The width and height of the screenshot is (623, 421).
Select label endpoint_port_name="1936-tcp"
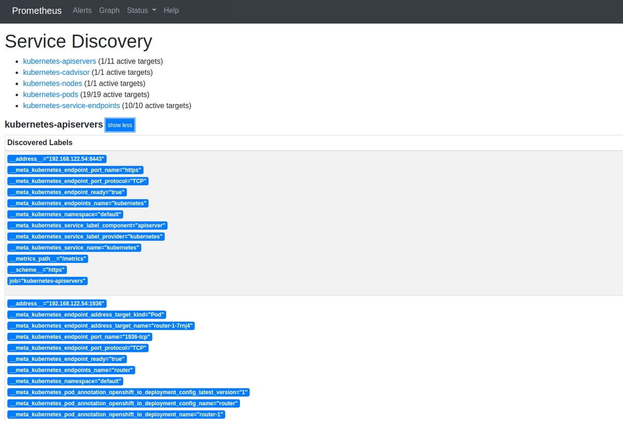(x=80, y=337)
